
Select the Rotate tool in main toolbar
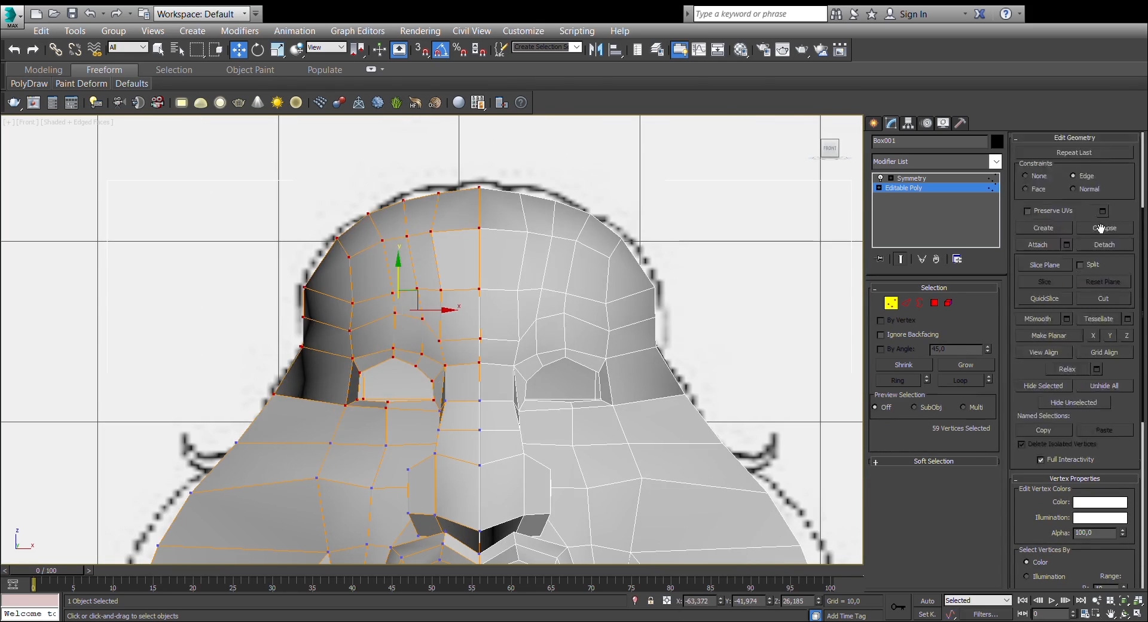tap(258, 50)
